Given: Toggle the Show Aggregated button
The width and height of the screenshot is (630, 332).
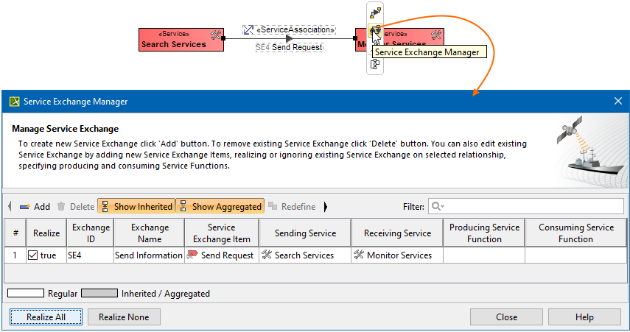Looking at the screenshot, I should [220, 207].
